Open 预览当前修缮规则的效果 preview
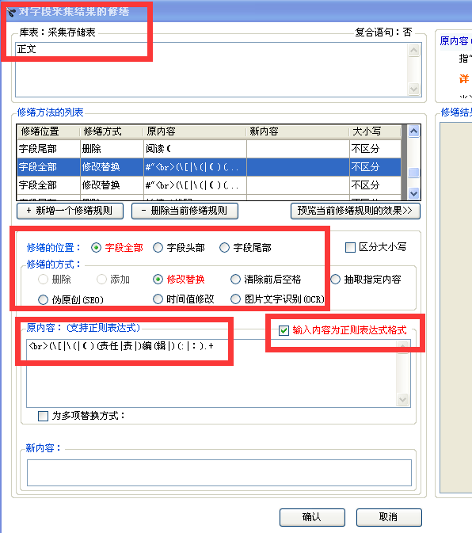472x533 pixels. coord(356,211)
